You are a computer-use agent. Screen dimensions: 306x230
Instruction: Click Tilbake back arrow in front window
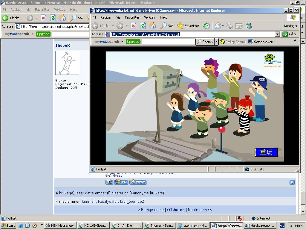pos(101,26)
